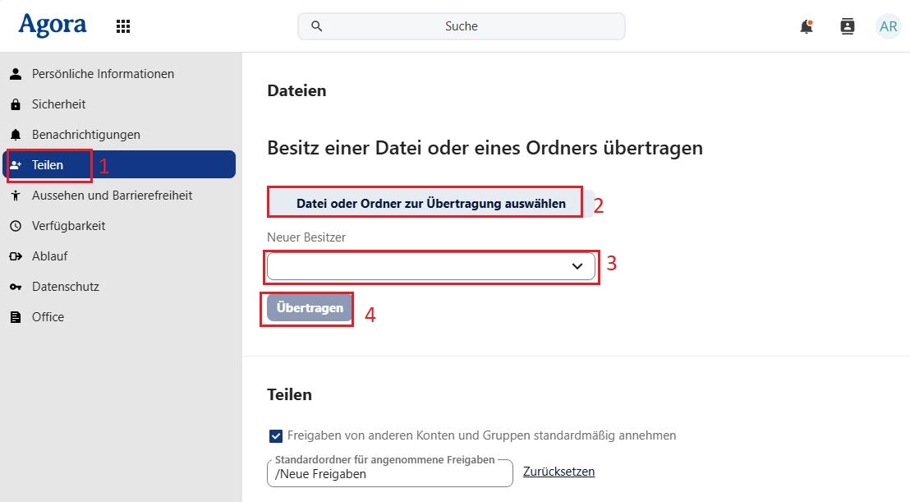
Task: Click the Standardordner für angenommene Freigaben field
Action: (x=389, y=474)
